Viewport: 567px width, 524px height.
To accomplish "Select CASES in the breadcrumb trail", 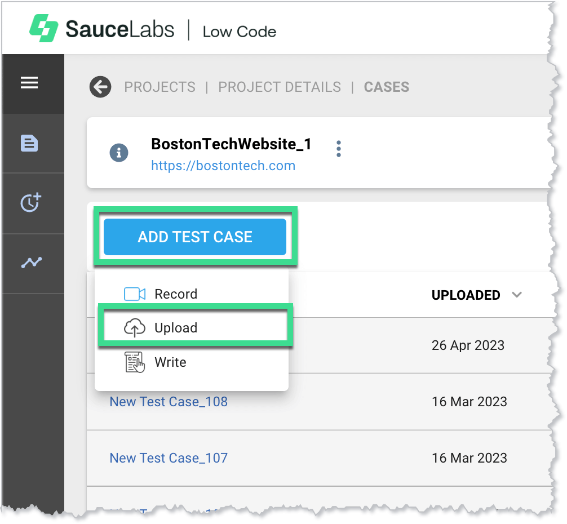I will pos(386,87).
